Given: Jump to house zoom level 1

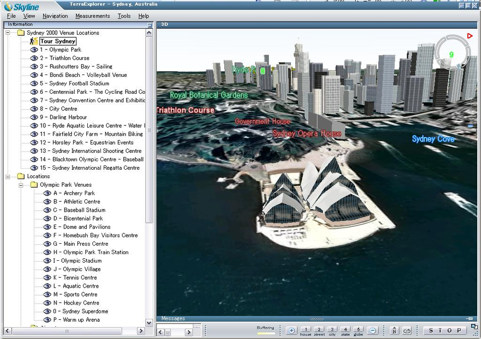Looking at the screenshot, I should coord(306,330).
